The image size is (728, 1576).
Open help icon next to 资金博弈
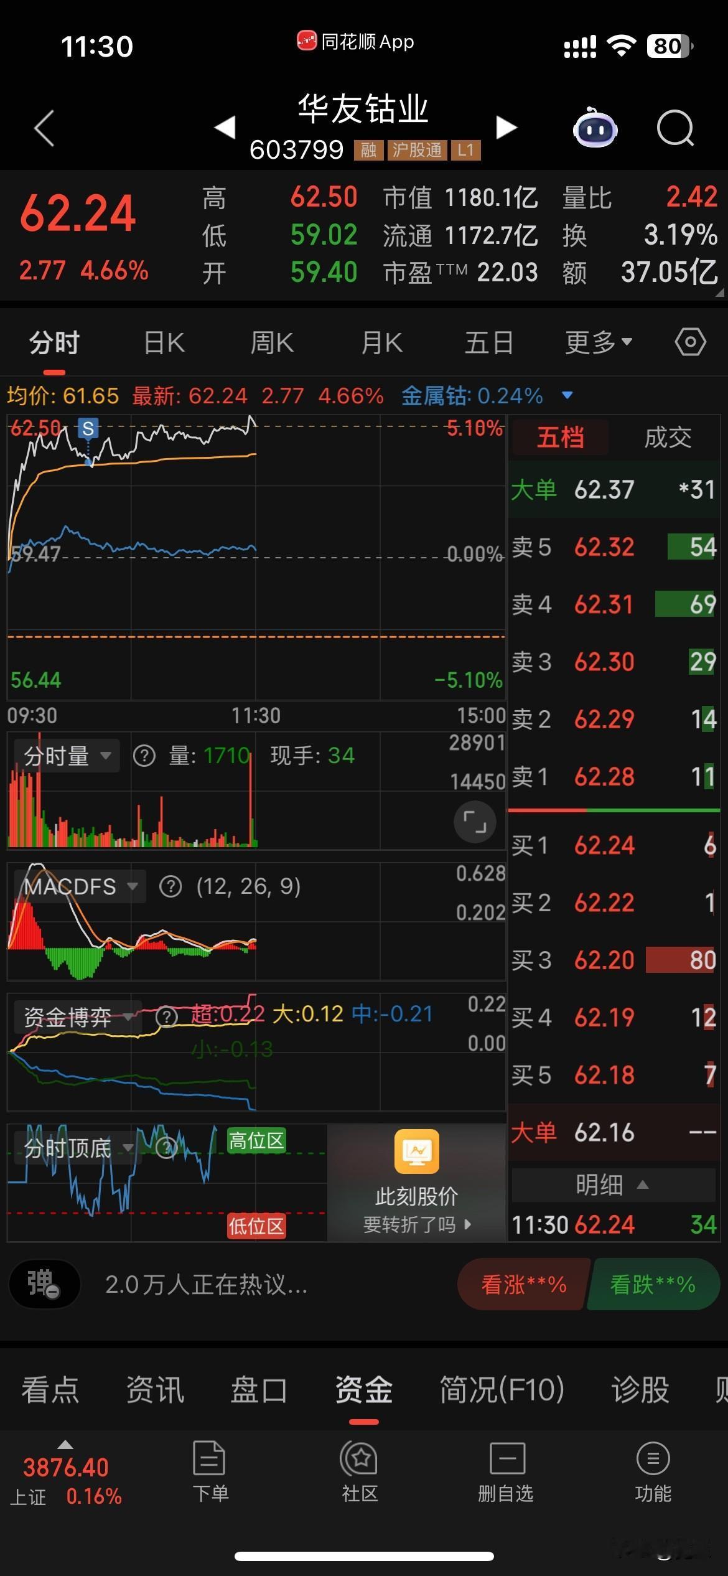click(166, 1017)
